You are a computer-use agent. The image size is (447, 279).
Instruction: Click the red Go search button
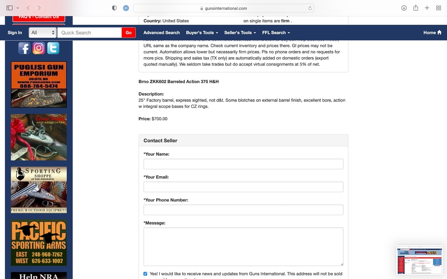pyautogui.click(x=129, y=32)
